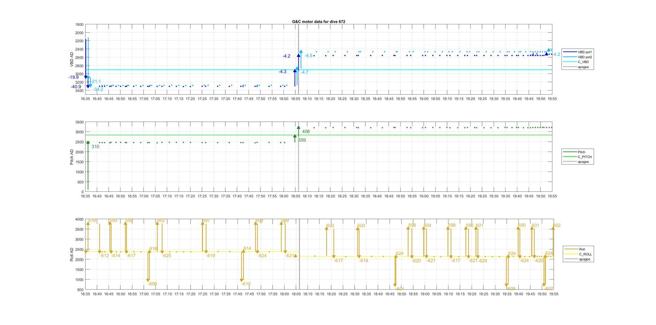Click the "-609" roll annotation
The width and height of the screenshot is (656, 325).
point(511,289)
